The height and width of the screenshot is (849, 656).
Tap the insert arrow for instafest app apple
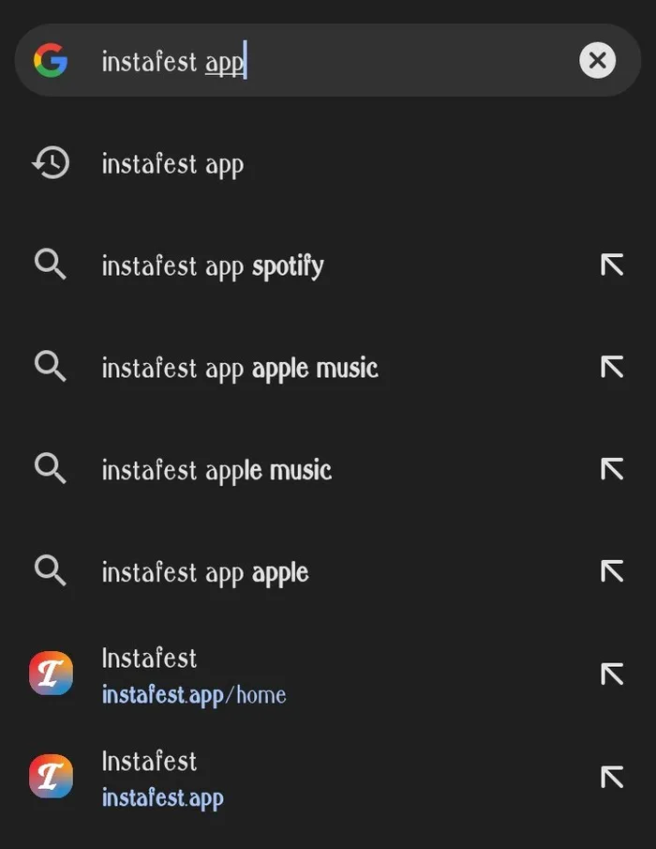tap(611, 570)
